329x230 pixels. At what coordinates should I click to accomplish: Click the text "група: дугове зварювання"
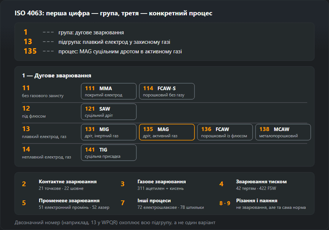point(91,32)
